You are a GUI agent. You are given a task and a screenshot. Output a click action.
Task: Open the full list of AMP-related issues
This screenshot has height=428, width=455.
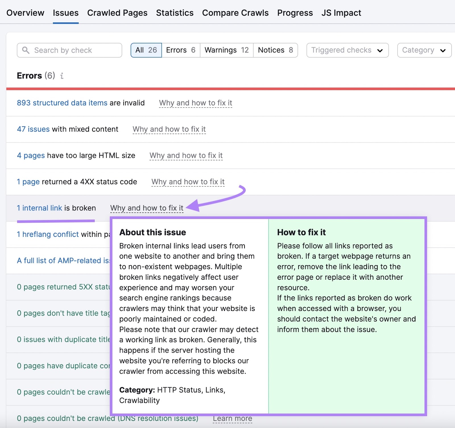click(x=63, y=261)
